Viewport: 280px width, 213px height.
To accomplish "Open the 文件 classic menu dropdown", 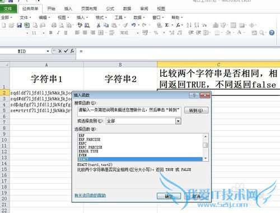I will pos(25,17).
